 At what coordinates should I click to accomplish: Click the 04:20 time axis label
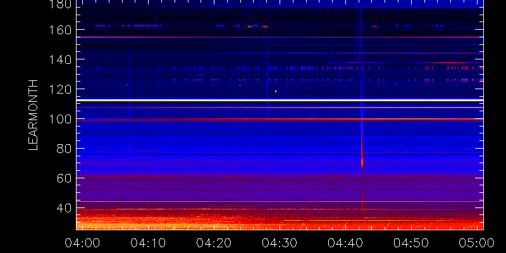pos(214,243)
